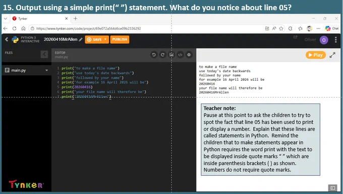Open main.py file dropdown arrow
This screenshot has height=194, width=343.
point(46,70)
